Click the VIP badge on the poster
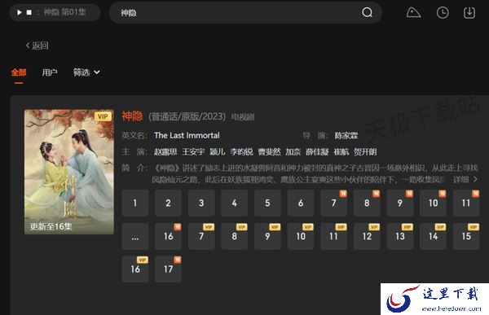 pos(103,116)
